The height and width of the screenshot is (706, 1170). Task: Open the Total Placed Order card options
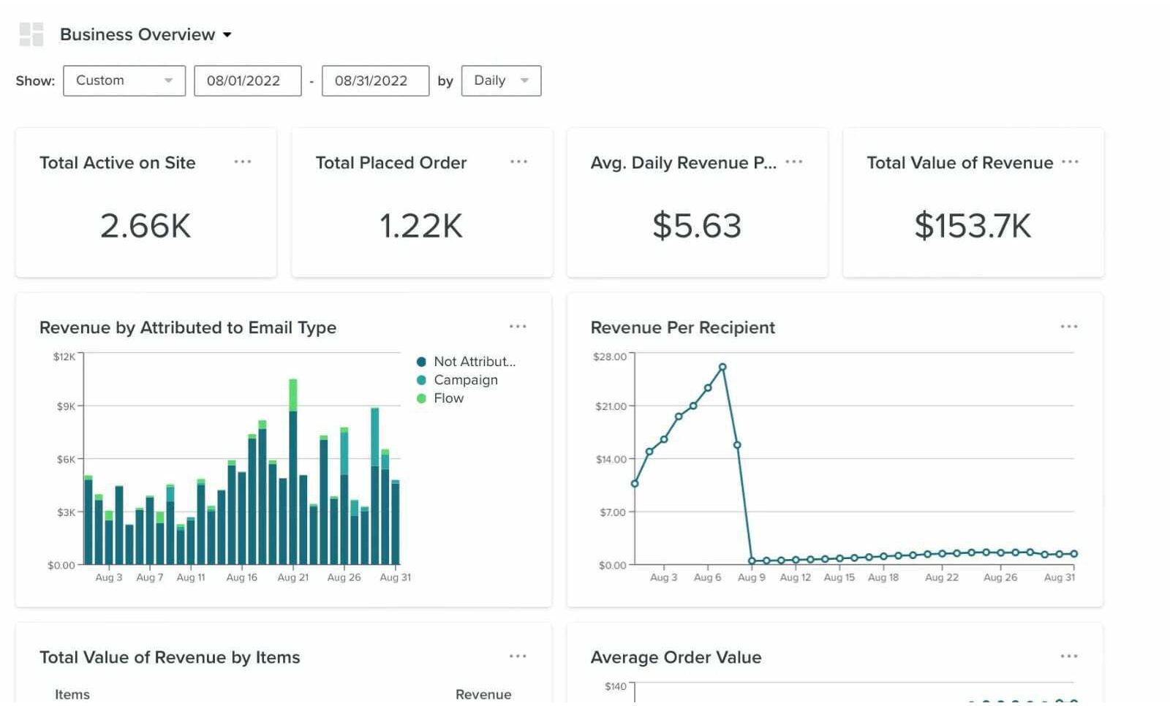[518, 162]
